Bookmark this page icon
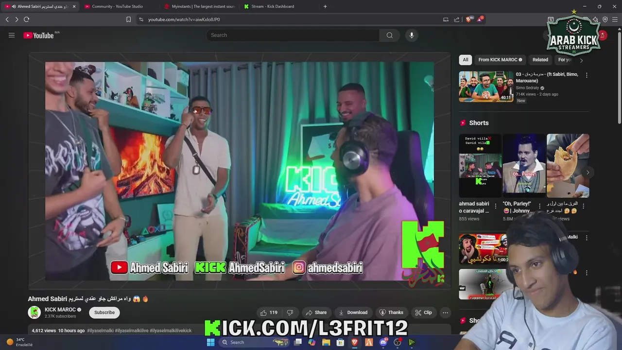622x350 pixels. click(x=128, y=19)
